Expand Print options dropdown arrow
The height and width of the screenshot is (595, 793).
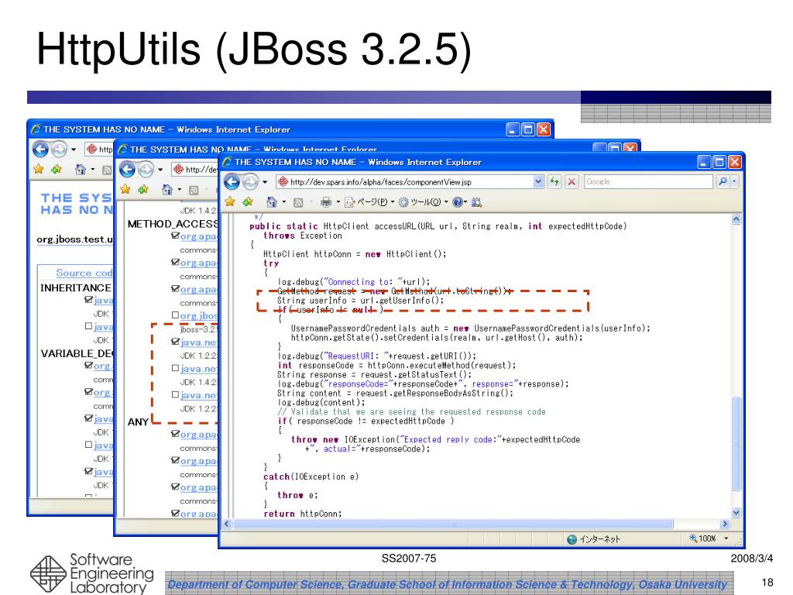(338, 202)
